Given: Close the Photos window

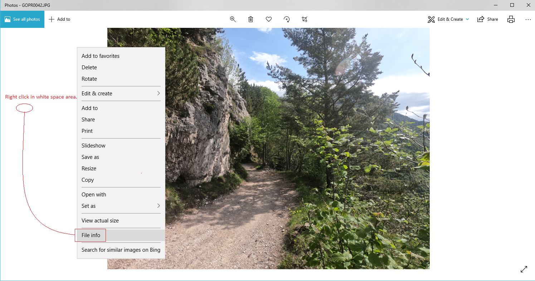Looking at the screenshot, I should [x=528, y=5].
